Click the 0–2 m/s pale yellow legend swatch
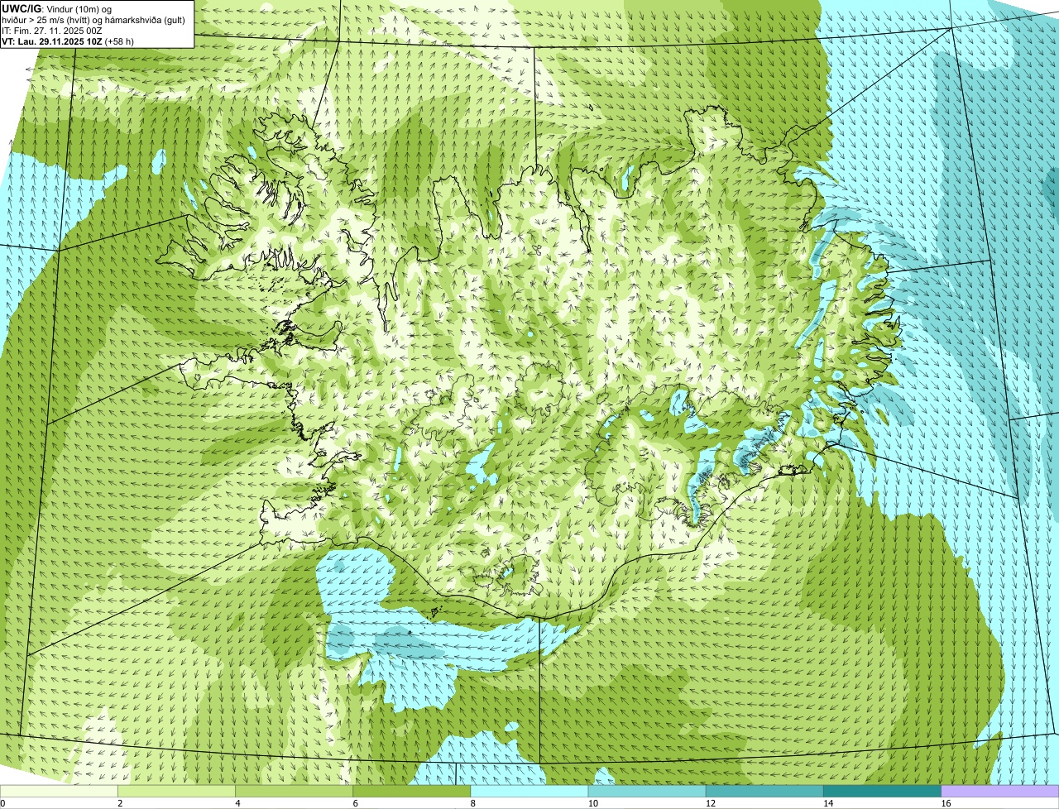This screenshot has width=1059, height=809. pyautogui.click(x=59, y=791)
